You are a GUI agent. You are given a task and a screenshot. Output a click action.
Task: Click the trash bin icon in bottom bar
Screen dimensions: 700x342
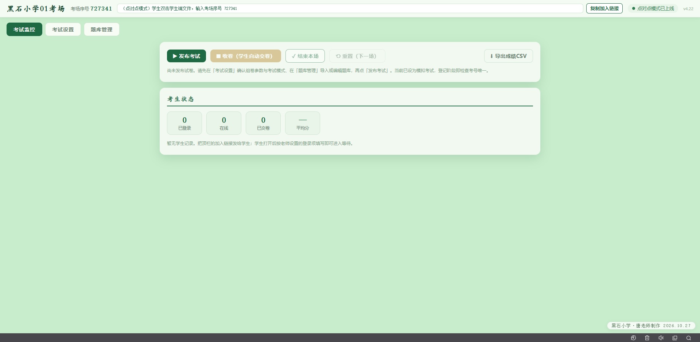[647, 338]
